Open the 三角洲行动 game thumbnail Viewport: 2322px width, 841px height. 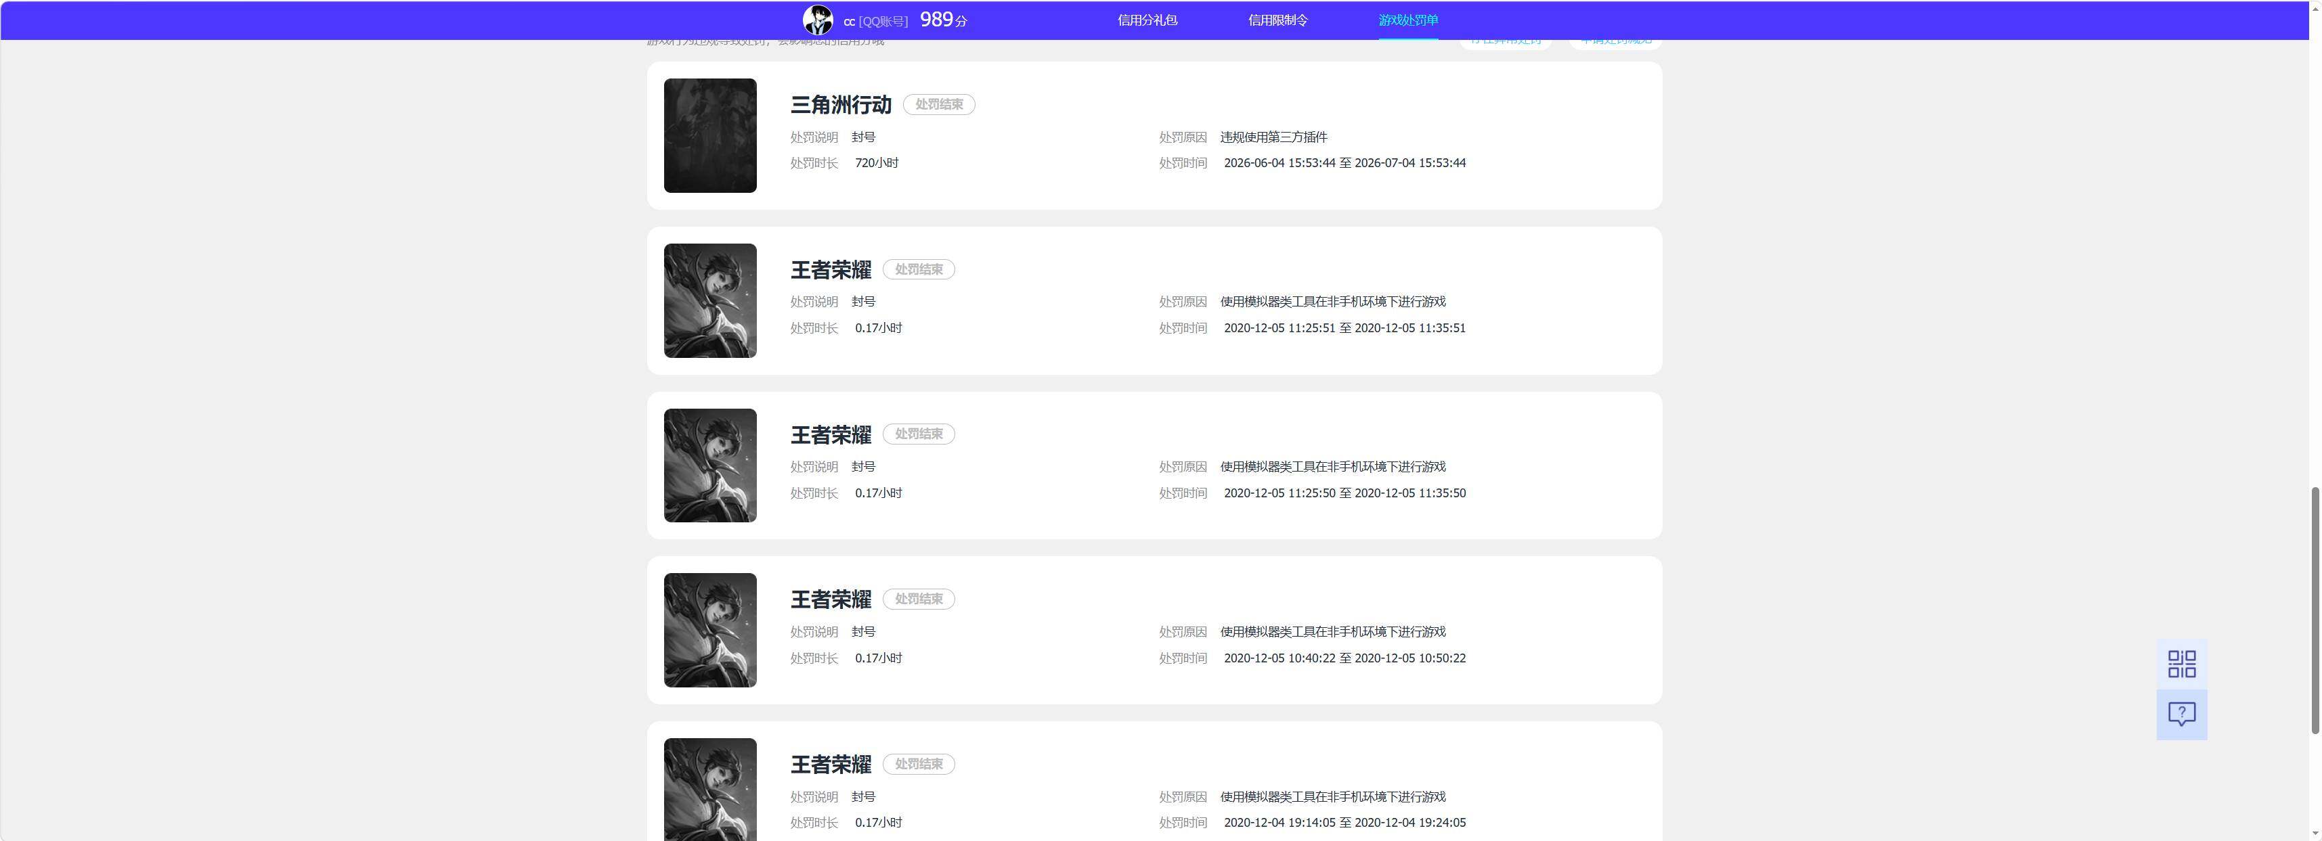pos(710,135)
